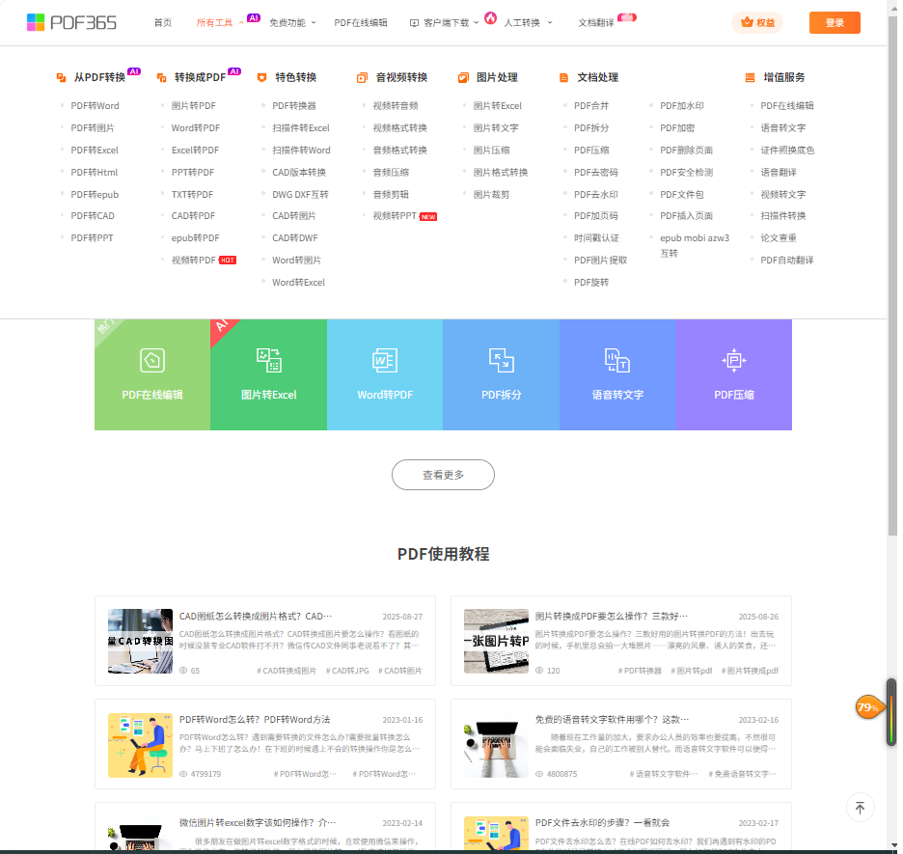Choose PDF合并 under 文档处理

pyautogui.click(x=590, y=106)
